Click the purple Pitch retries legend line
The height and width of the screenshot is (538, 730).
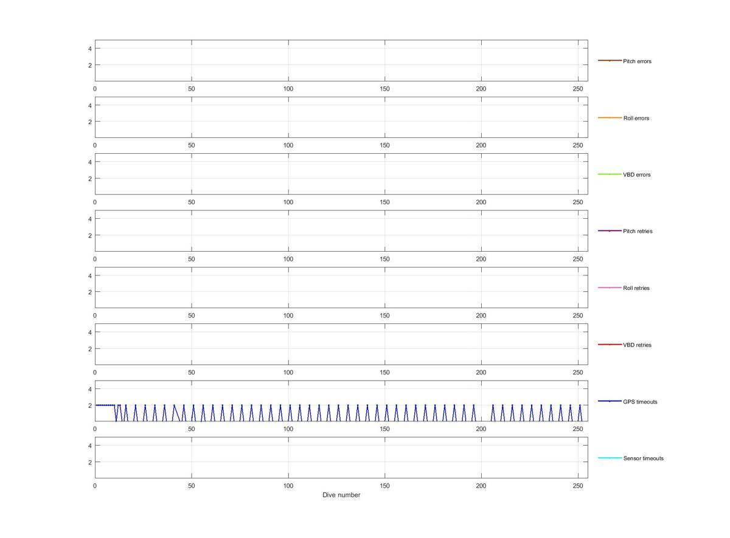(x=610, y=230)
